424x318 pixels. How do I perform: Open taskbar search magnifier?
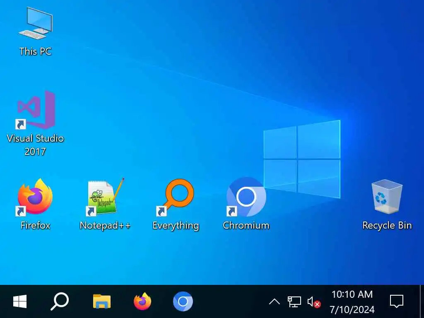pos(60,301)
